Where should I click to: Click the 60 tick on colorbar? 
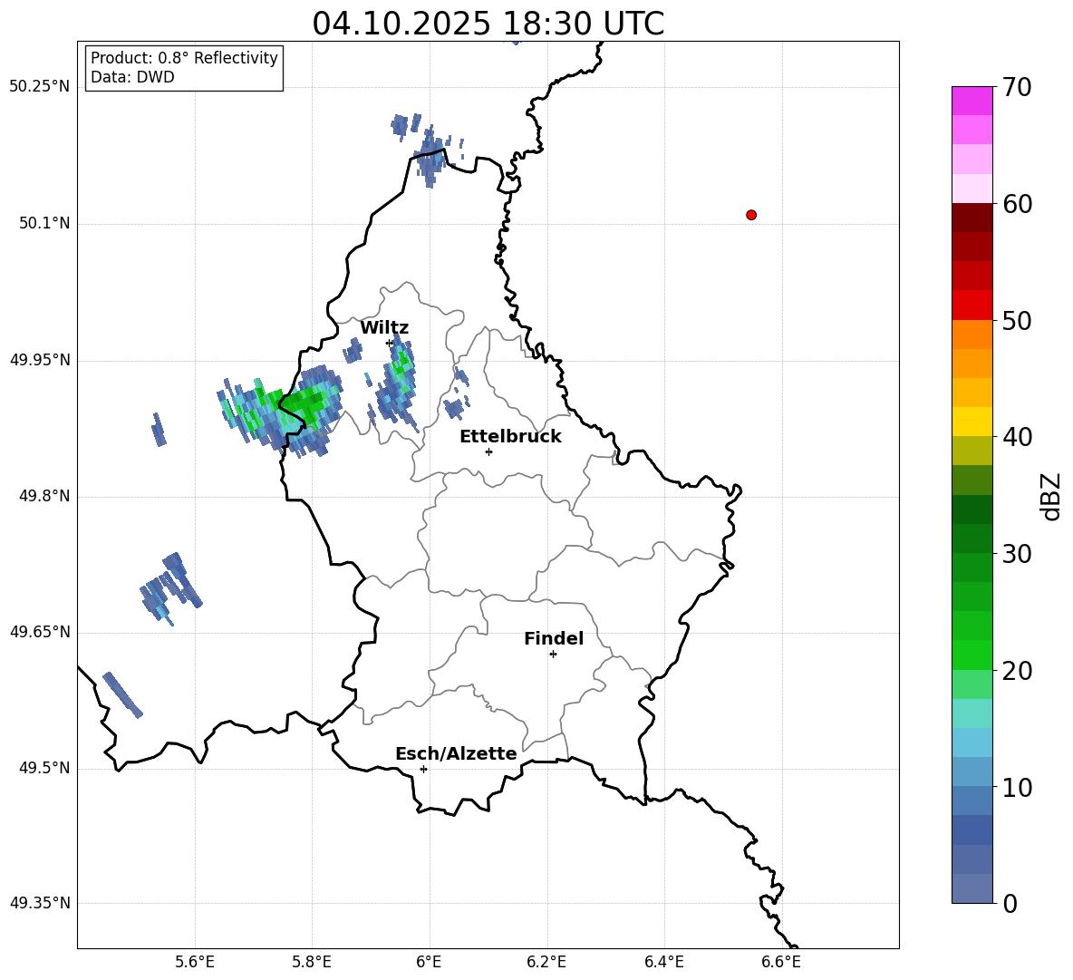click(x=1017, y=204)
